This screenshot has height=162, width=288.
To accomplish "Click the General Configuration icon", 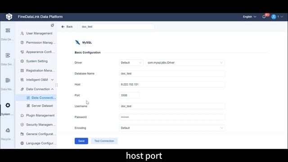I will 22,134.
